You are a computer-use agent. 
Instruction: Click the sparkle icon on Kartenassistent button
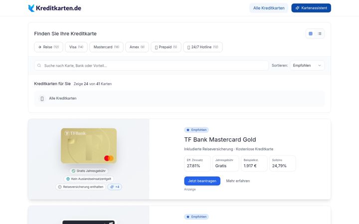pos(297,8)
